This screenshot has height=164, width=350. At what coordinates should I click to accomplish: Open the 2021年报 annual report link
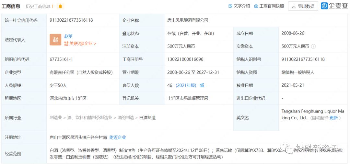(186, 85)
